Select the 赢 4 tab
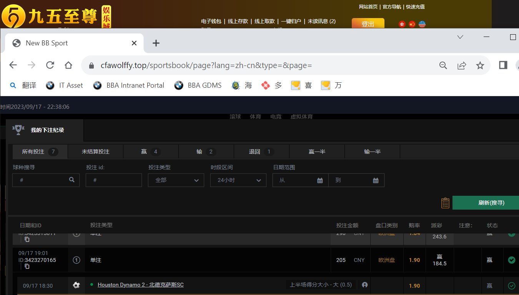This screenshot has width=519, height=295. coord(151,152)
